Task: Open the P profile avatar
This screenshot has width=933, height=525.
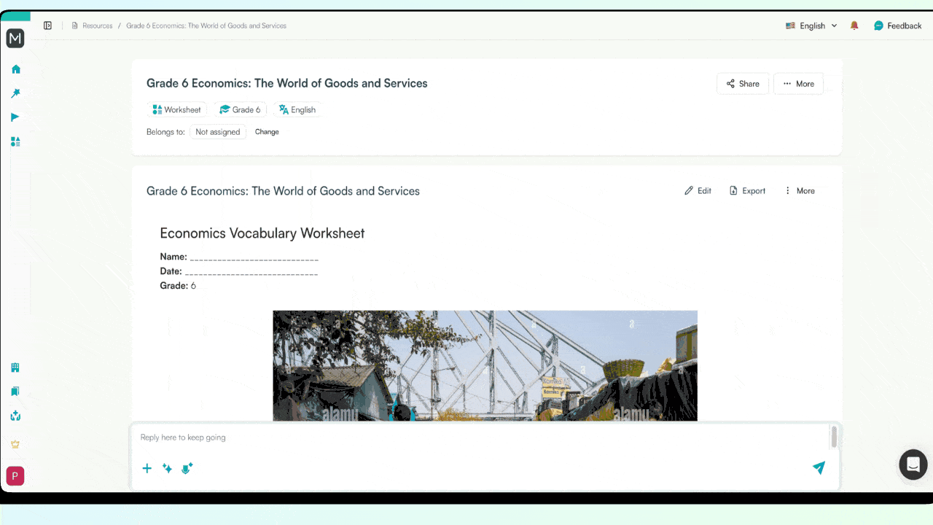Action: pyautogui.click(x=15, y=476)
